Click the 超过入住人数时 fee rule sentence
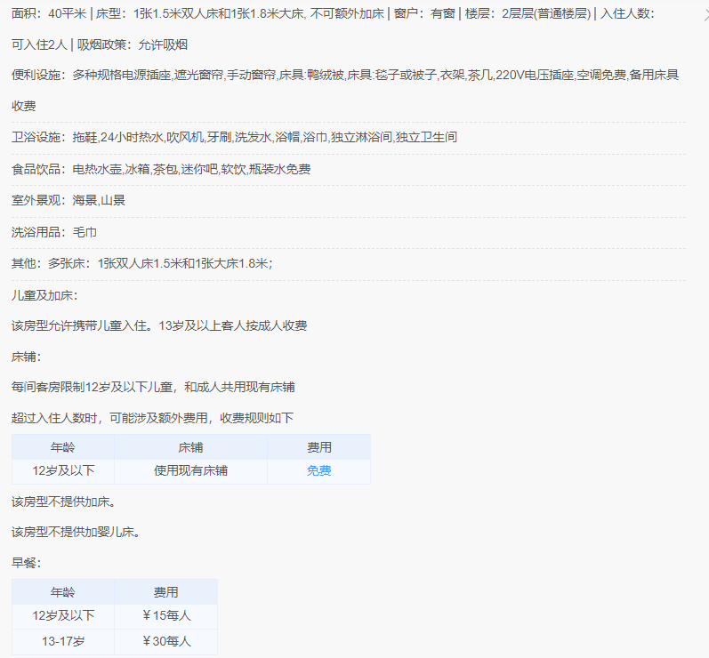The width and height of the screenshot is (709, 658). pos(152,418)
